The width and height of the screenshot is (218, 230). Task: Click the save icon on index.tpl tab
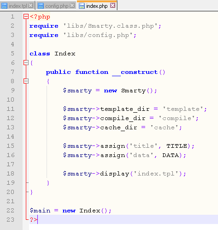[4, 6]
